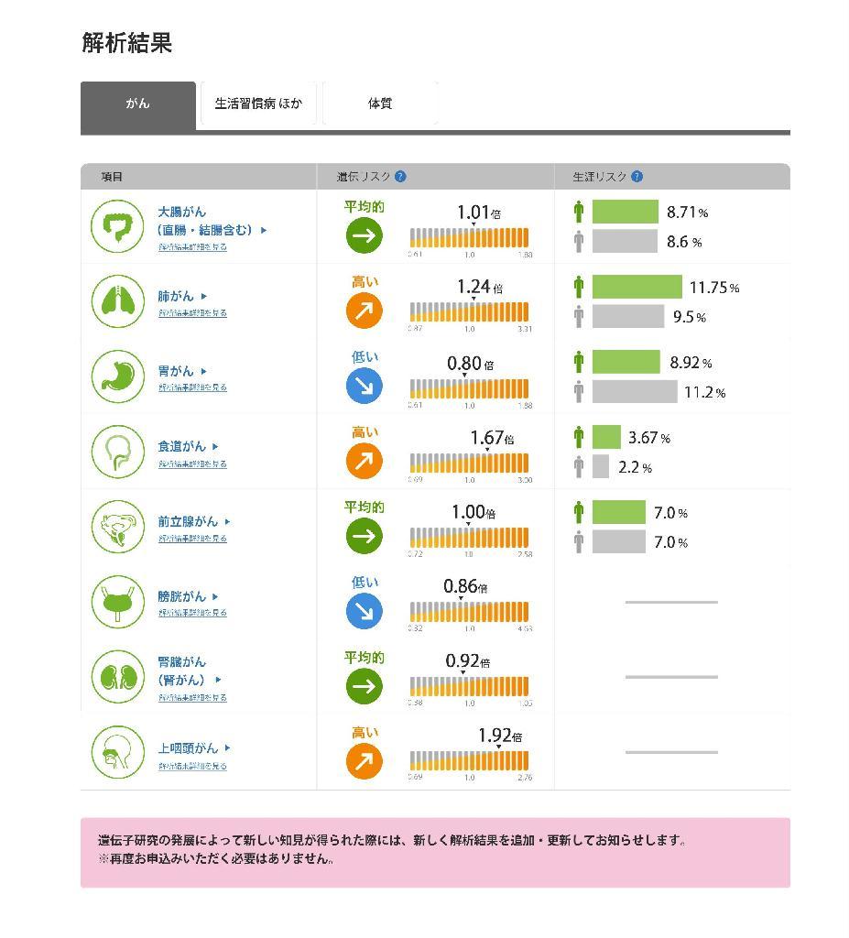The image size is (849, 938).
Task: Click the kidney cancer icon
Action: click(x=118, y=677)
